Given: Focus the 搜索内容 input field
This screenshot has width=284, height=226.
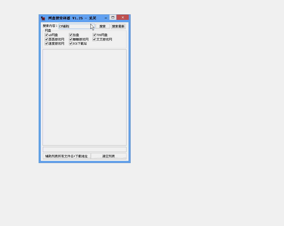Looking at the screenshot, I should 77,26.
